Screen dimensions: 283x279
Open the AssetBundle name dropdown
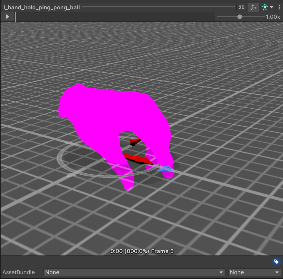click(134, 272)
